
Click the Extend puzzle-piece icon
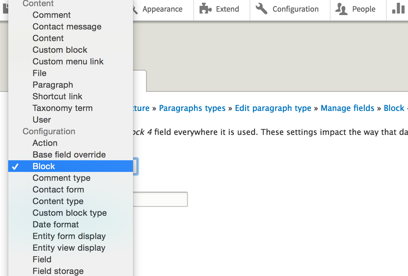click(205, 9)
